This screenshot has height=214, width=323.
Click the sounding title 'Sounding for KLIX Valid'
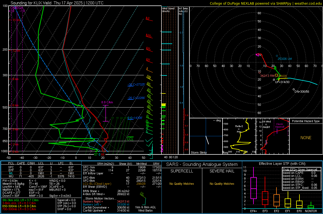[31, 3]
